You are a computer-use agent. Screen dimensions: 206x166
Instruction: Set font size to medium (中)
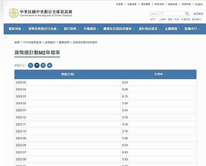point(37,66)
